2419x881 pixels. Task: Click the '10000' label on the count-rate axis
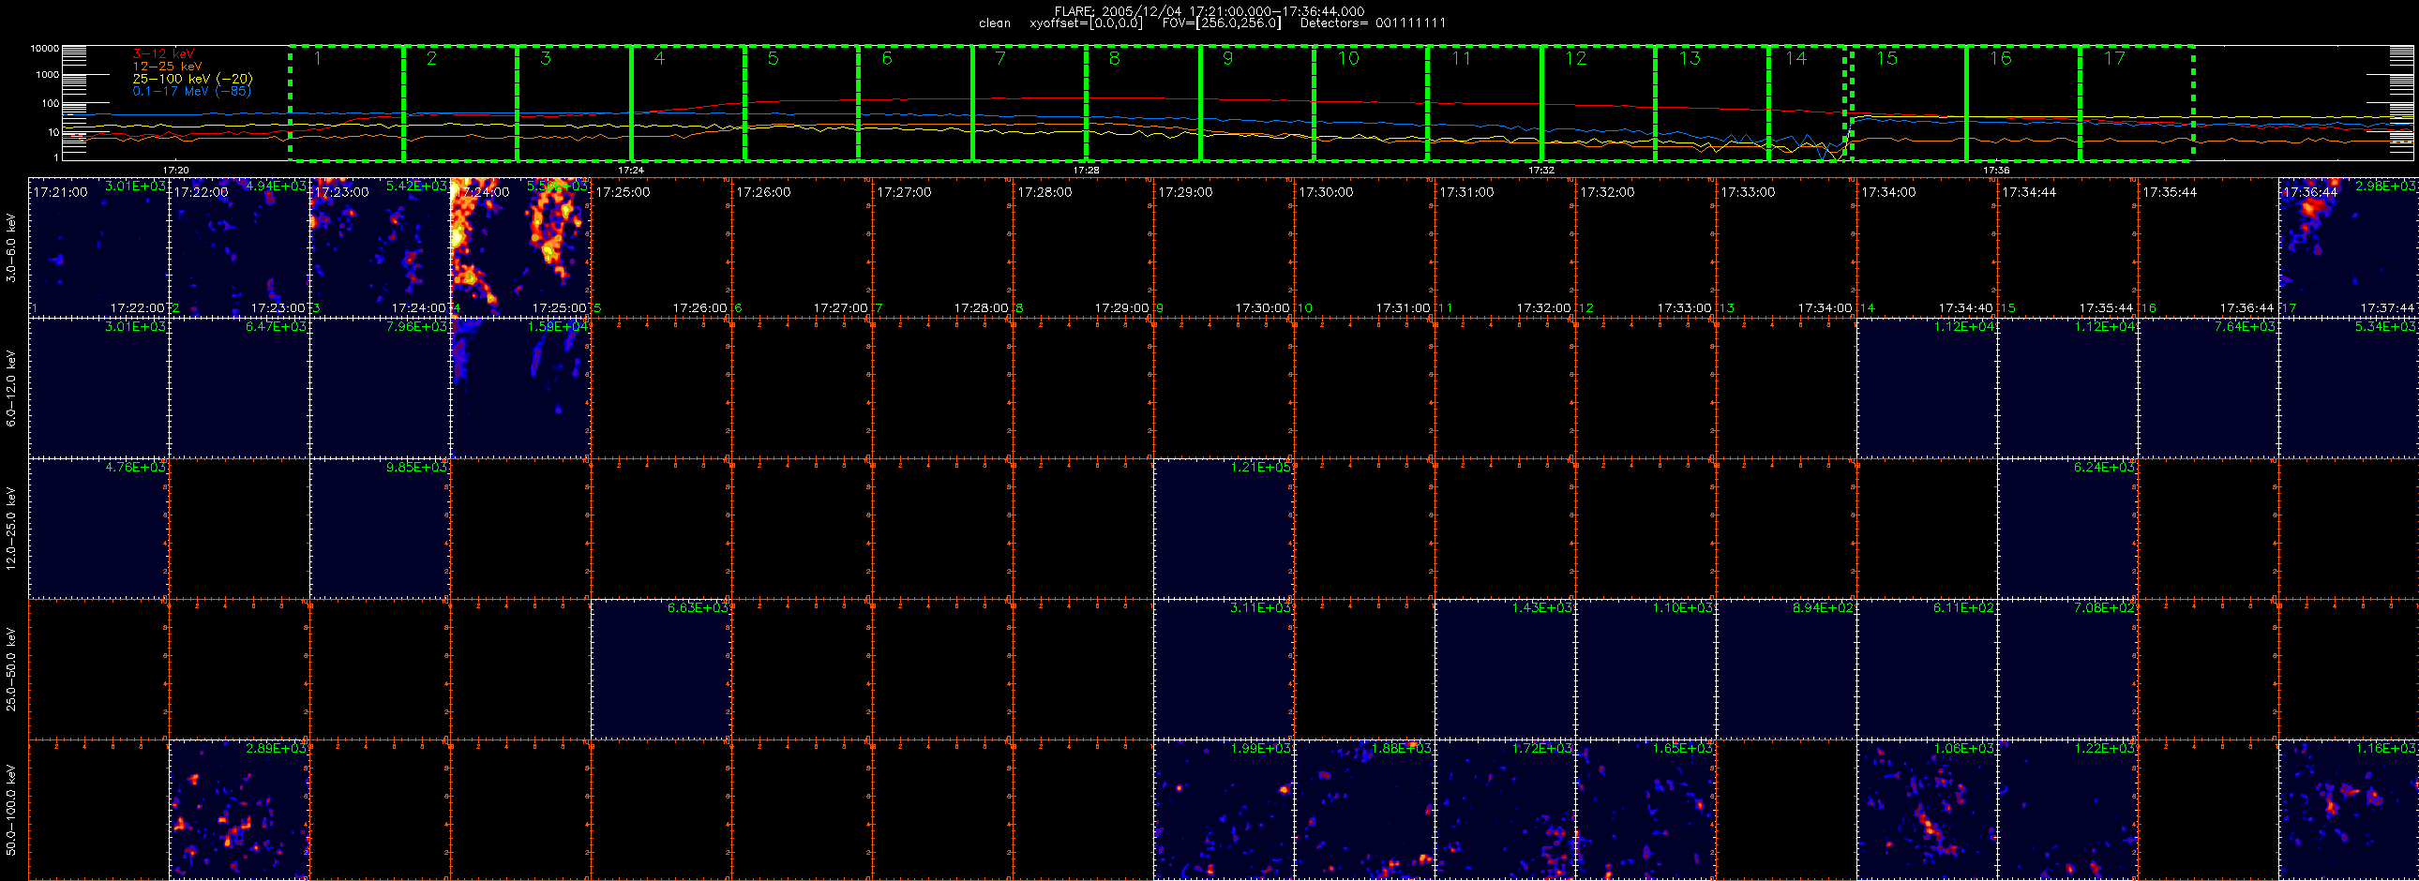[x=44, y=48]
